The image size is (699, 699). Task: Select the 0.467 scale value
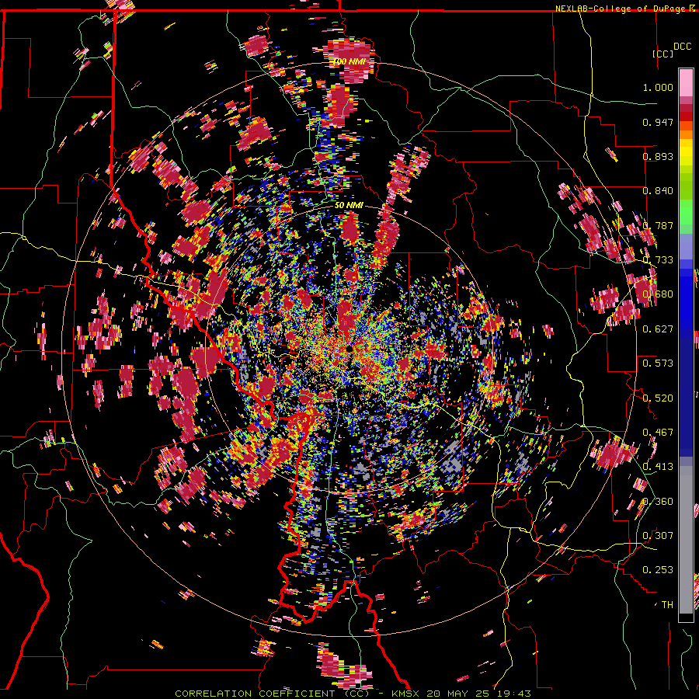point(658,433)
